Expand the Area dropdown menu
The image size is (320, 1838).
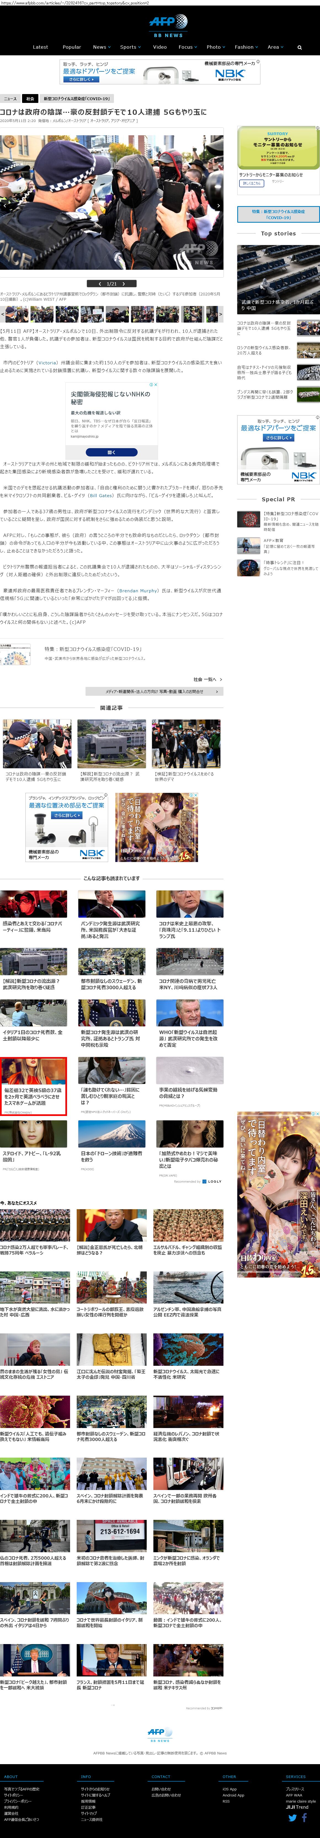275,47
